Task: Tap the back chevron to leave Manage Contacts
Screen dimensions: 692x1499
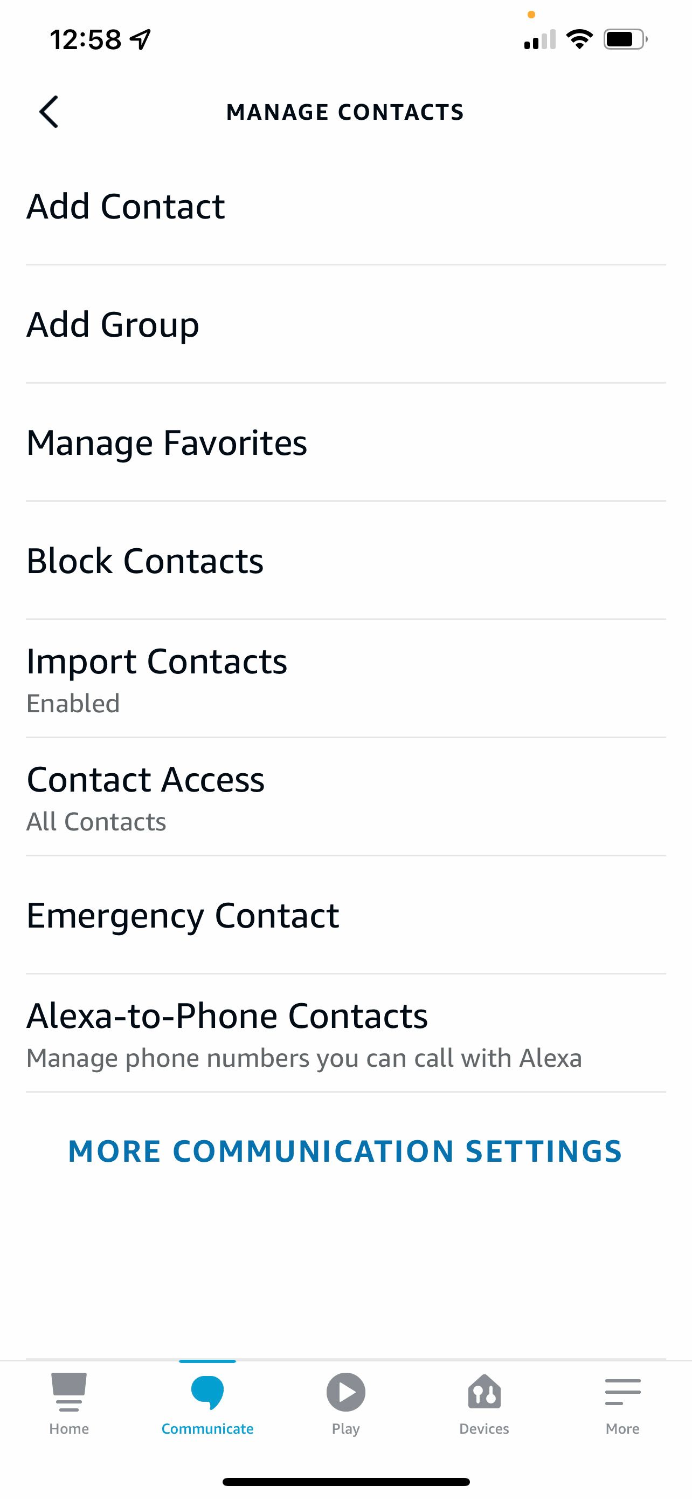Action: (49, 112)
